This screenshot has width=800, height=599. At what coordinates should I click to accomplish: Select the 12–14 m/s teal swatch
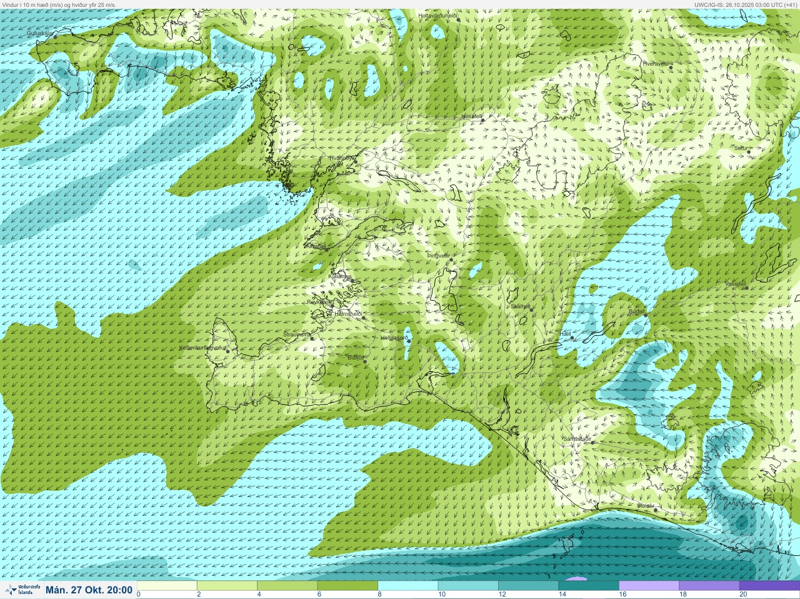click(529, 586)
